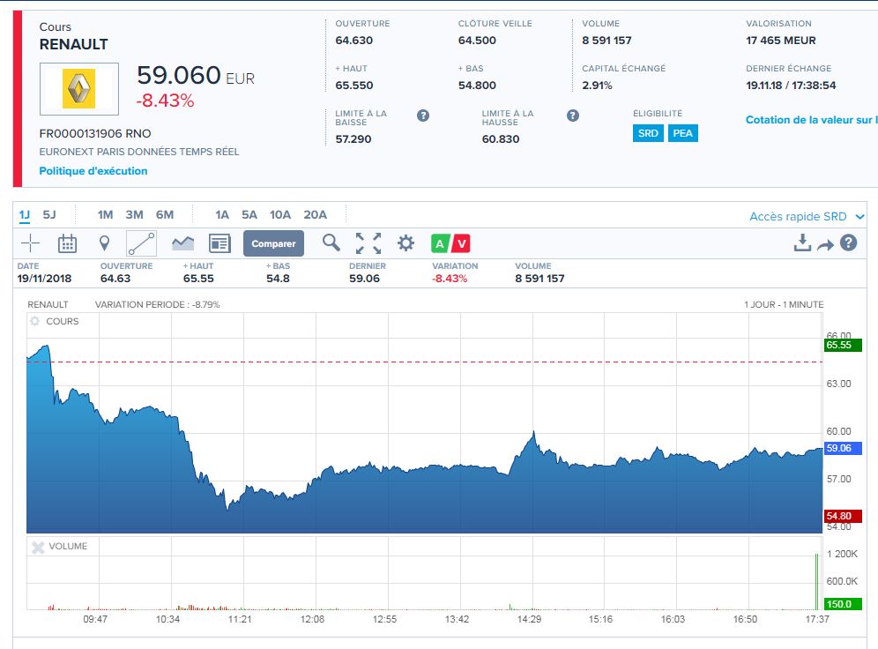Download the chart data

tap(802, 243)
